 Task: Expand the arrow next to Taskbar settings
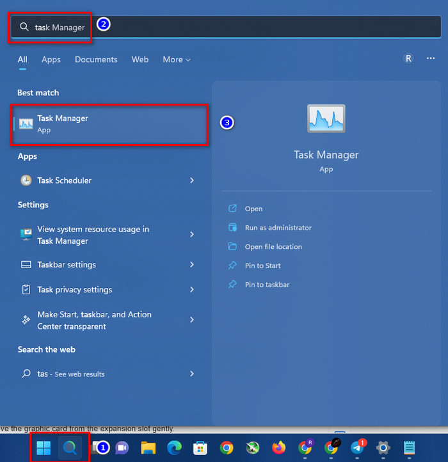(x=192, y=264)
